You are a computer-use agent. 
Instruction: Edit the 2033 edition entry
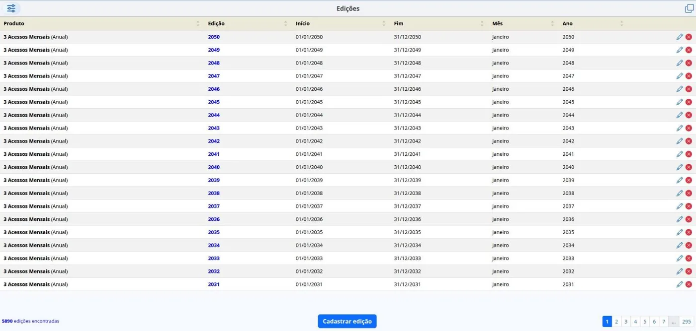680,259
